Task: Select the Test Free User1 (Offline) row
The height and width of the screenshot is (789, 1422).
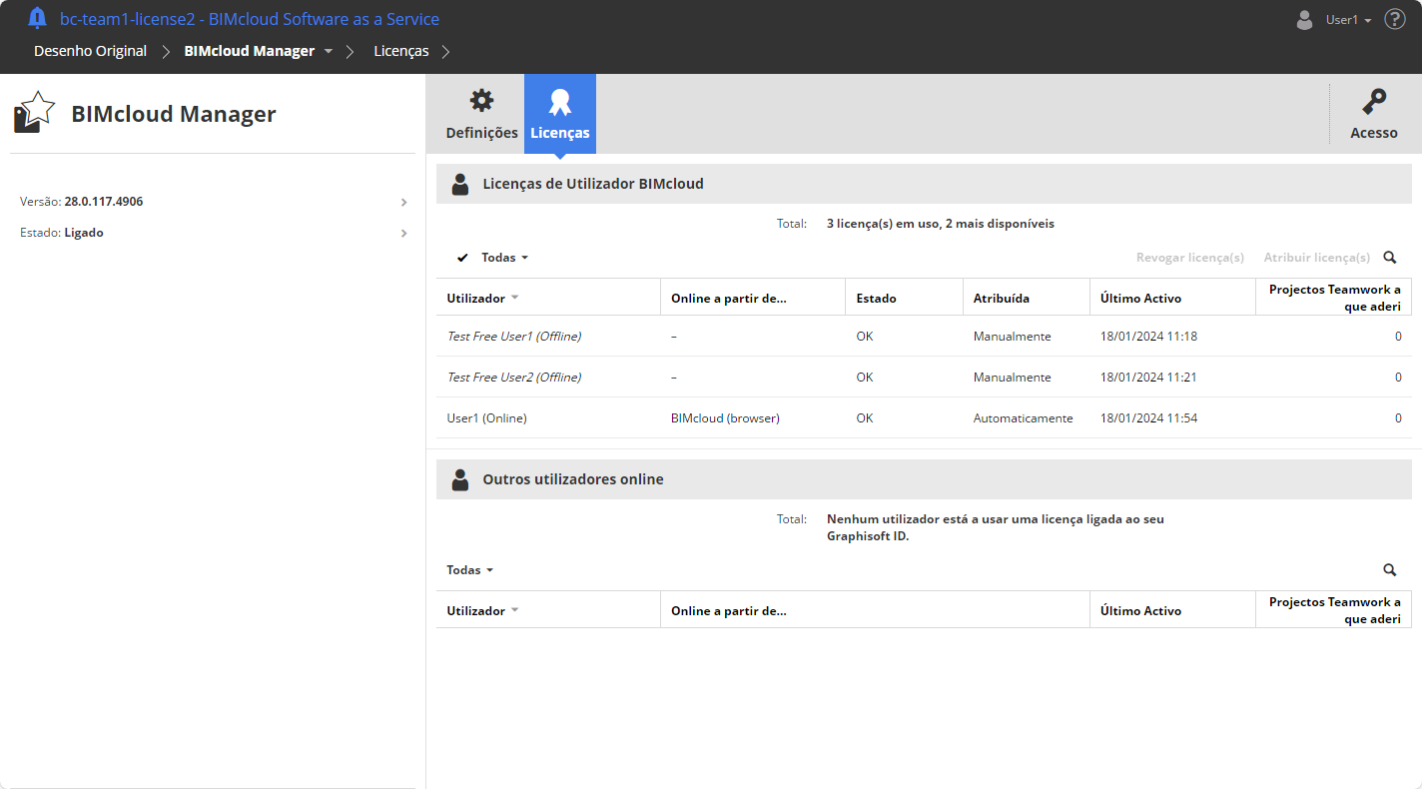Action: tap(514, 337)
